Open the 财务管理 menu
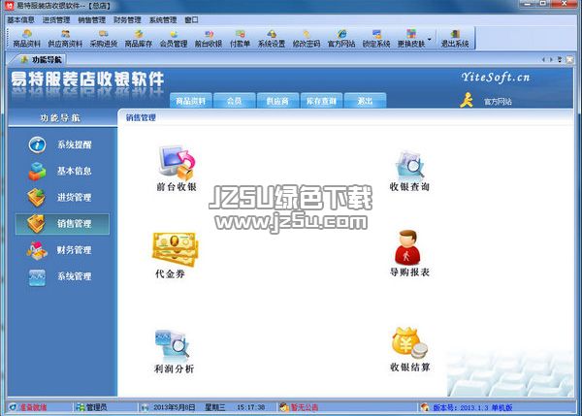 [127, 20]
